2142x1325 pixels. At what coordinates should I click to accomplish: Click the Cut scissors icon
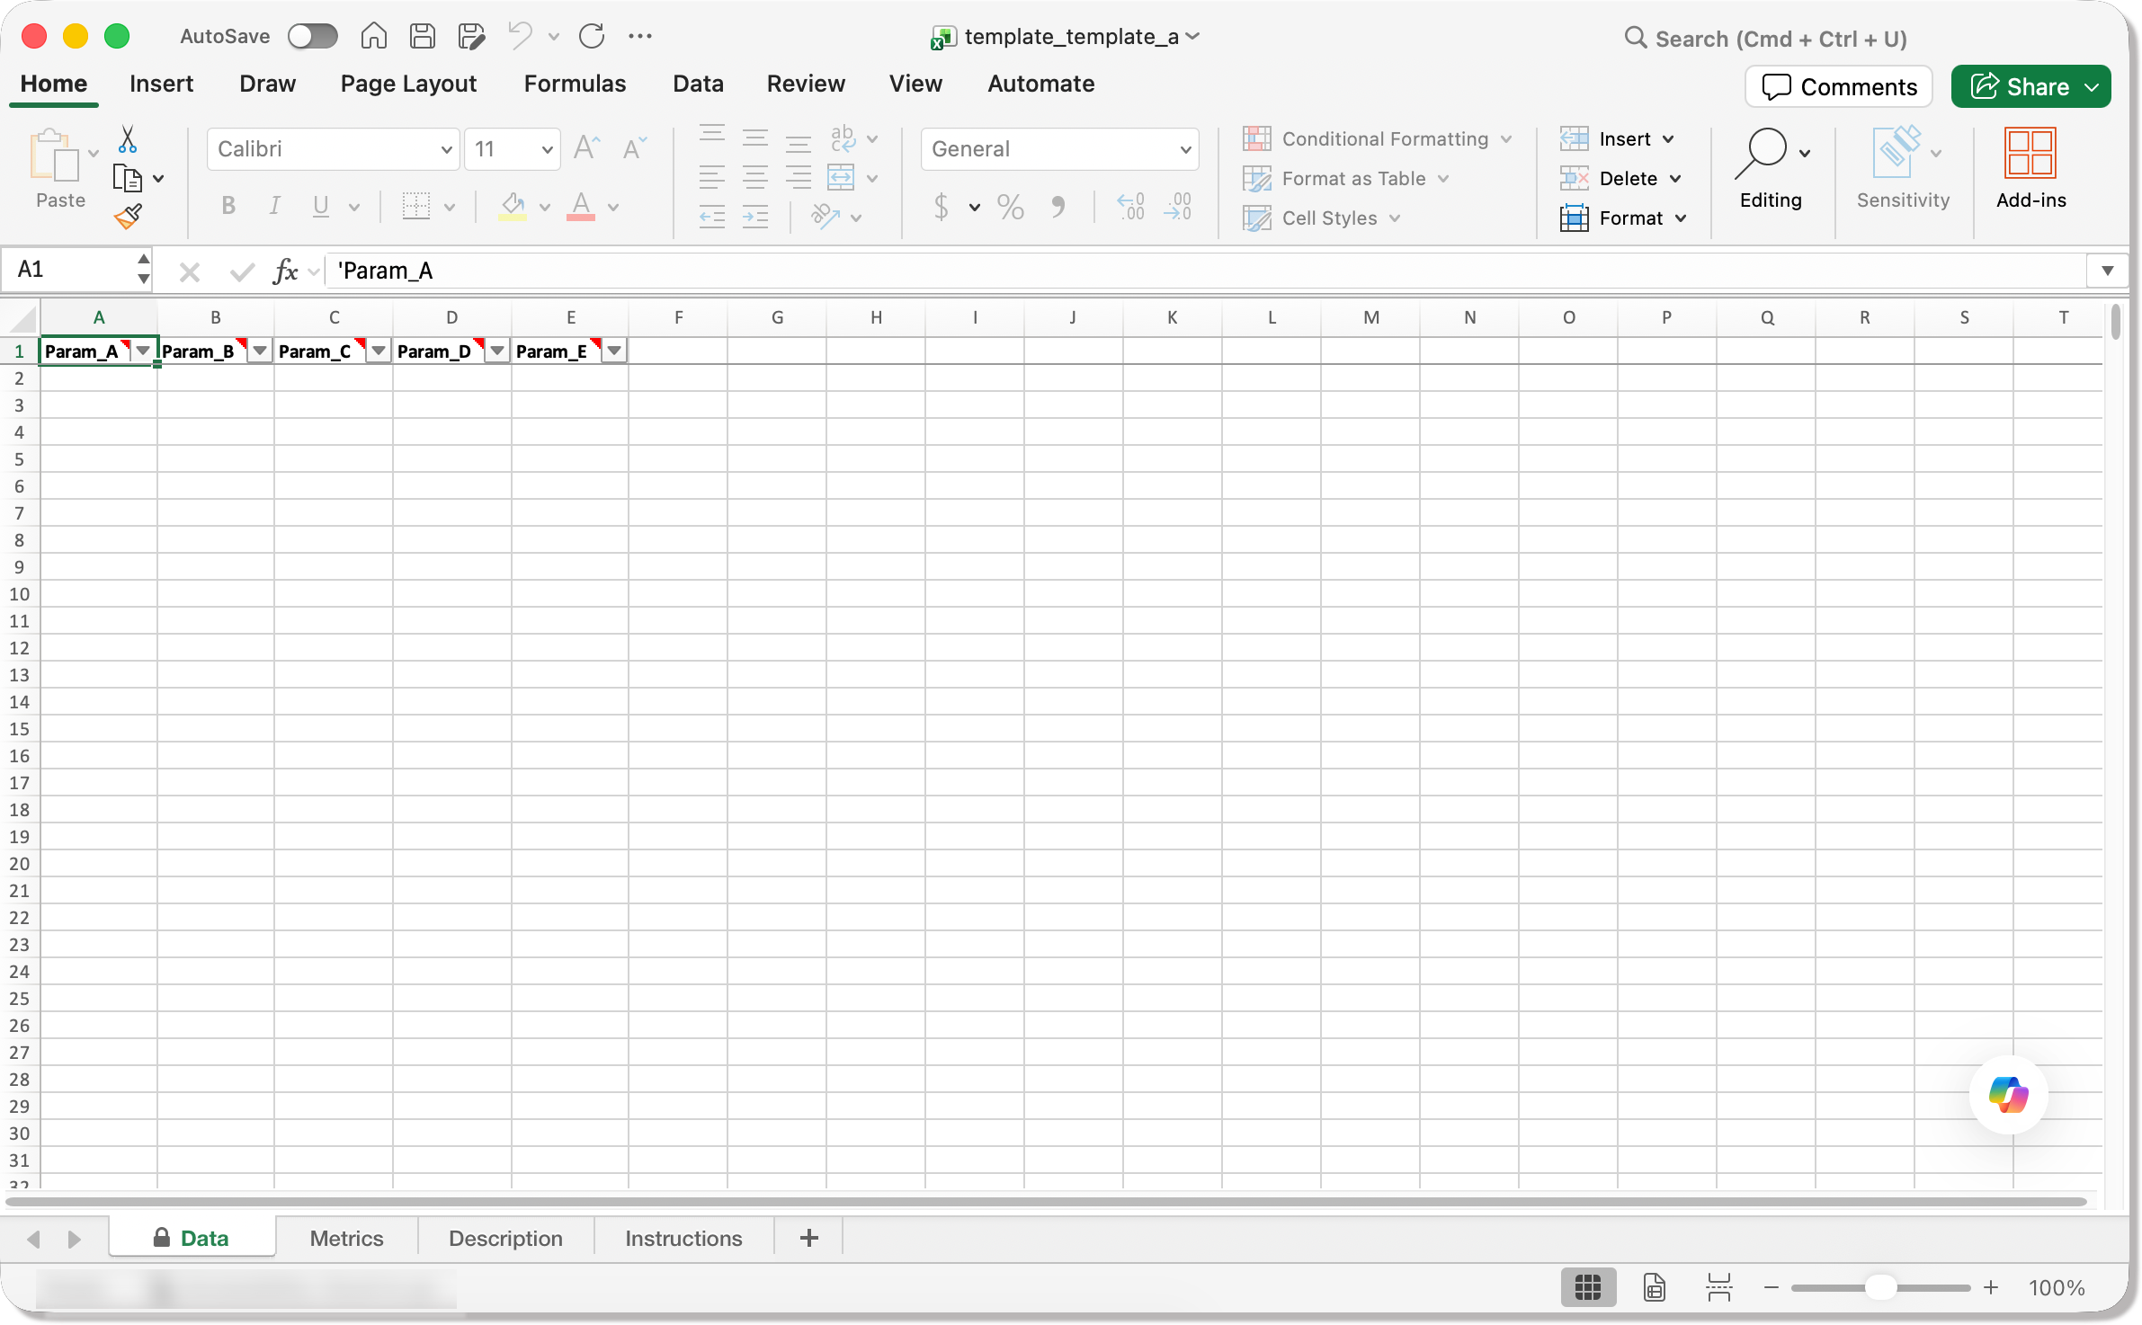[128, 139]
